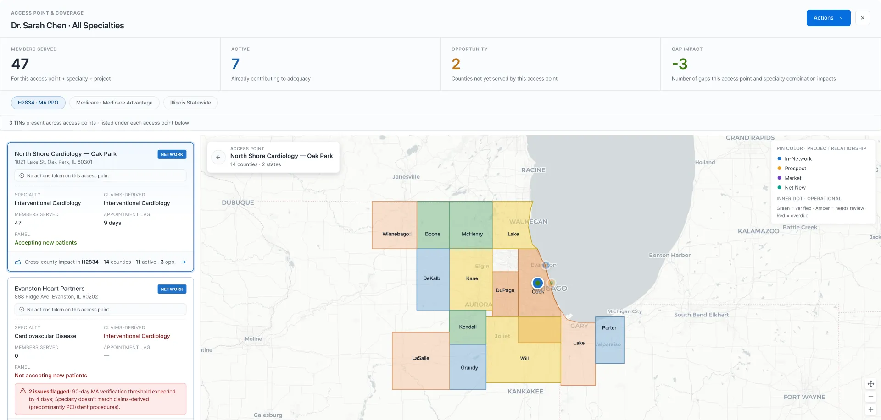Select Porter county on the map
This screenshot has height=420, width=881.
609,340
